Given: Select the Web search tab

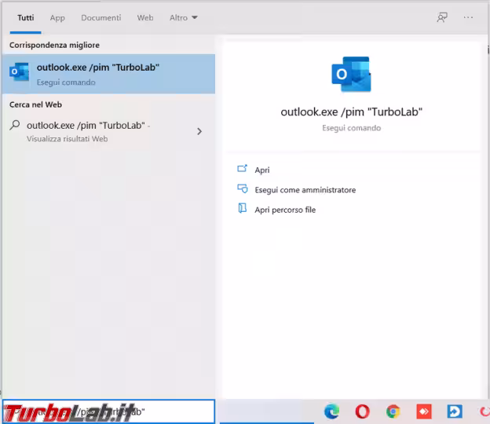Looking at the screenshot, I should pyautogui.click(x=145, y=18).
